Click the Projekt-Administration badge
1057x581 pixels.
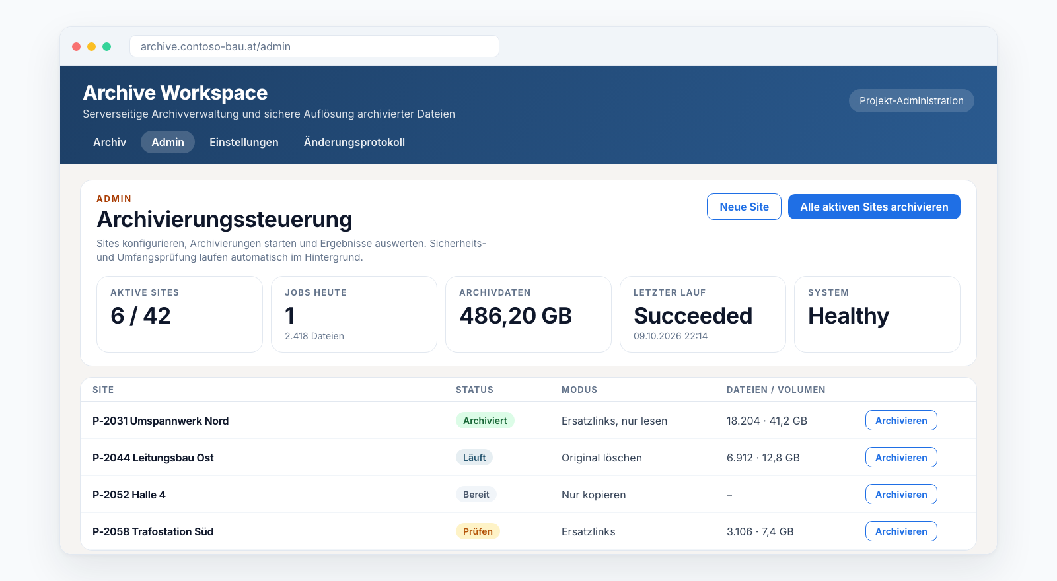coord(912,101)
